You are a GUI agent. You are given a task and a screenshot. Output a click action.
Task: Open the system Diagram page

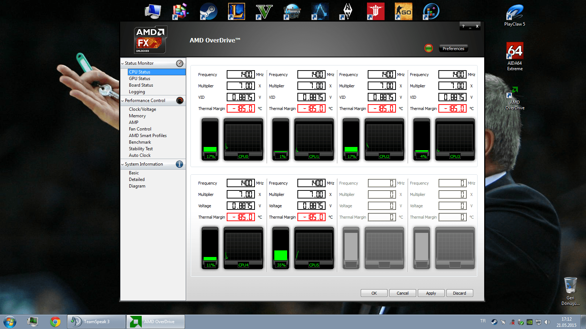tap(137, 186)
